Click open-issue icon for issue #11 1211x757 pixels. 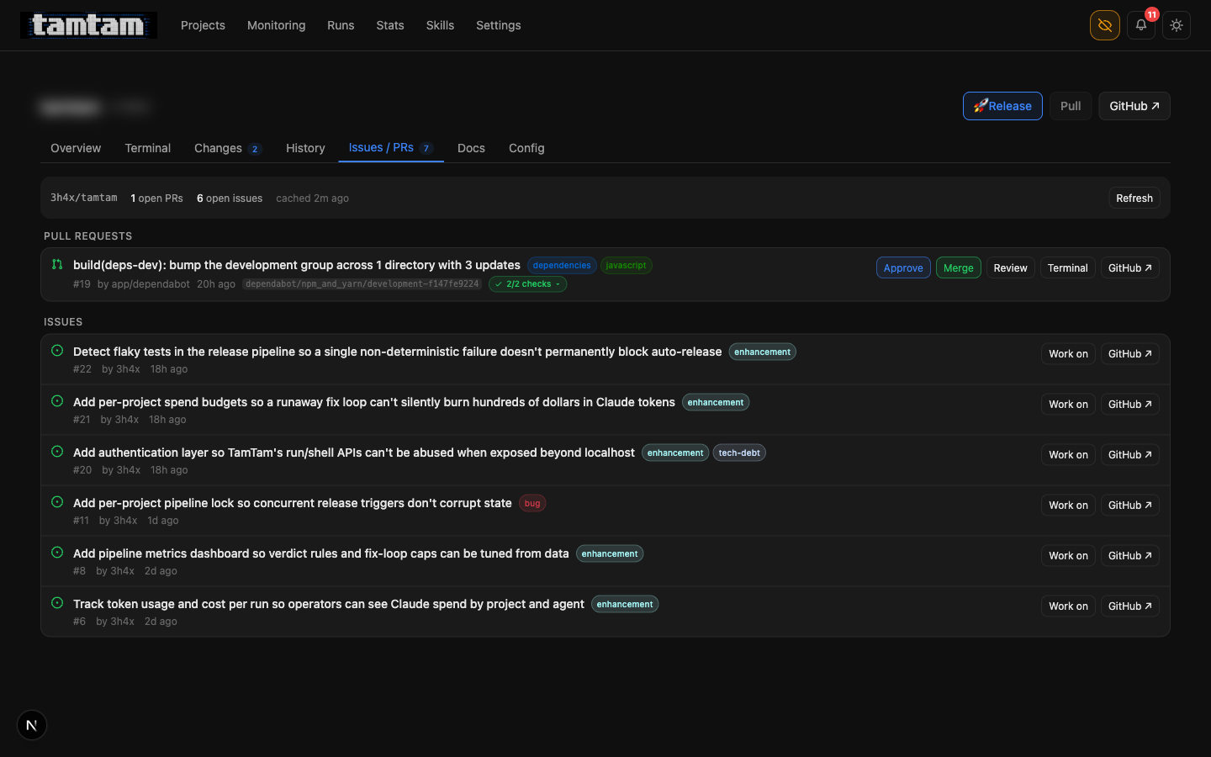click(57, 502)
